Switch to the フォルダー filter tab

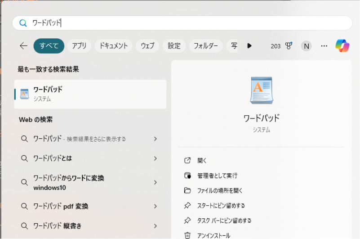pyautogui.click(x=206, y=46)
